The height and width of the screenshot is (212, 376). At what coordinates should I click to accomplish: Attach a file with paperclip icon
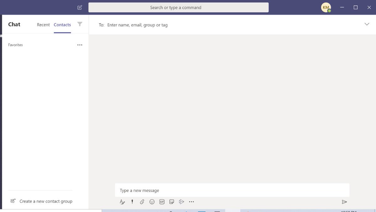(x=142, y=202)
